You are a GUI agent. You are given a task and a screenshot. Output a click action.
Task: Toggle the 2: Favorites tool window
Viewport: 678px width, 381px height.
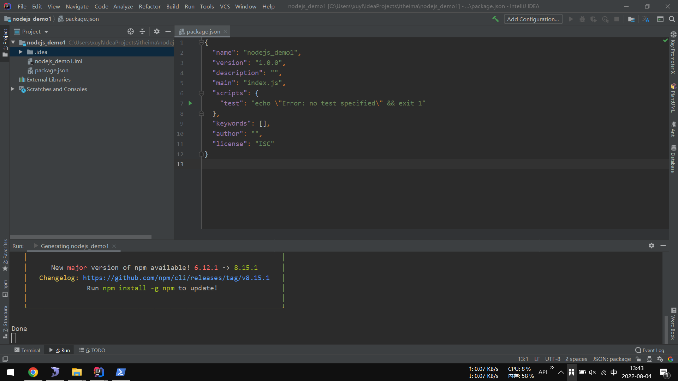coord(5,255)
